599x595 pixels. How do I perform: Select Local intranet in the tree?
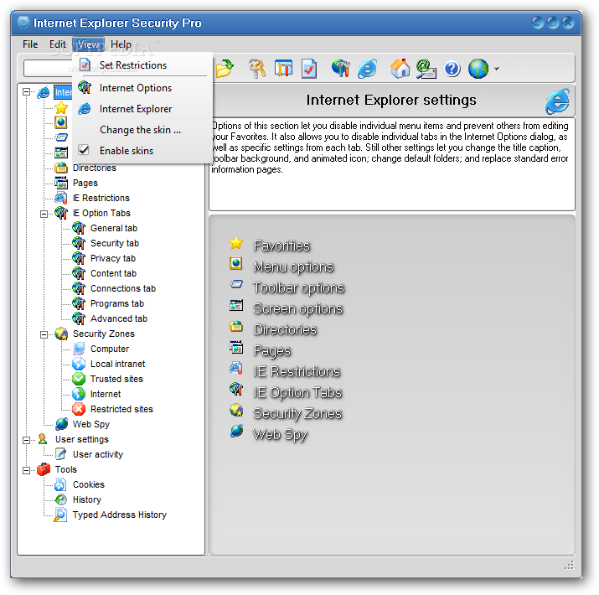pyautogui.click(x=117, y=364)
